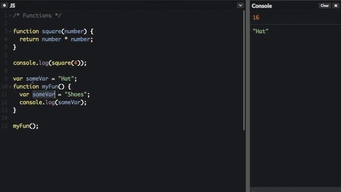
Task: Click the editor vertical scrollbar
Action: coord(244,71)
